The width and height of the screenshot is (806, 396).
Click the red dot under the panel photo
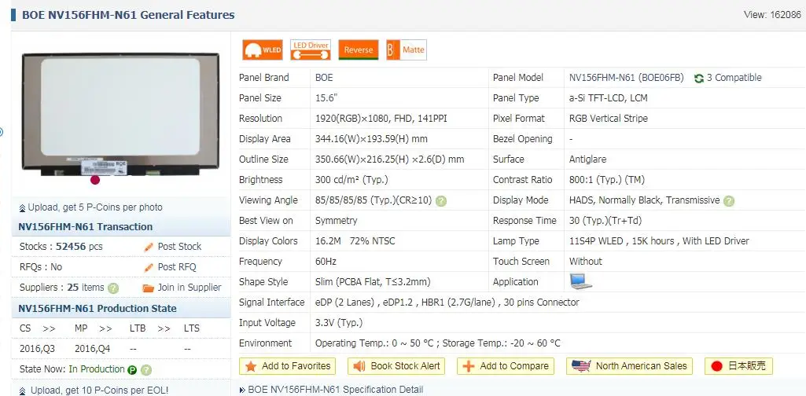click(x=95, y=180)
